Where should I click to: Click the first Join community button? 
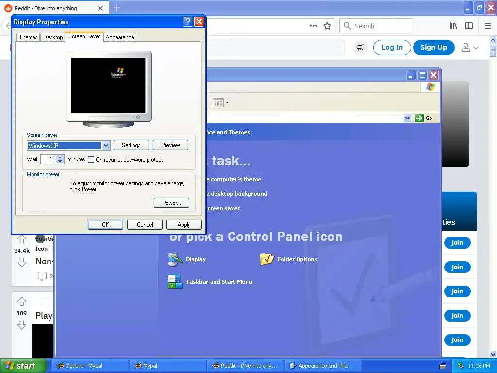457,243
